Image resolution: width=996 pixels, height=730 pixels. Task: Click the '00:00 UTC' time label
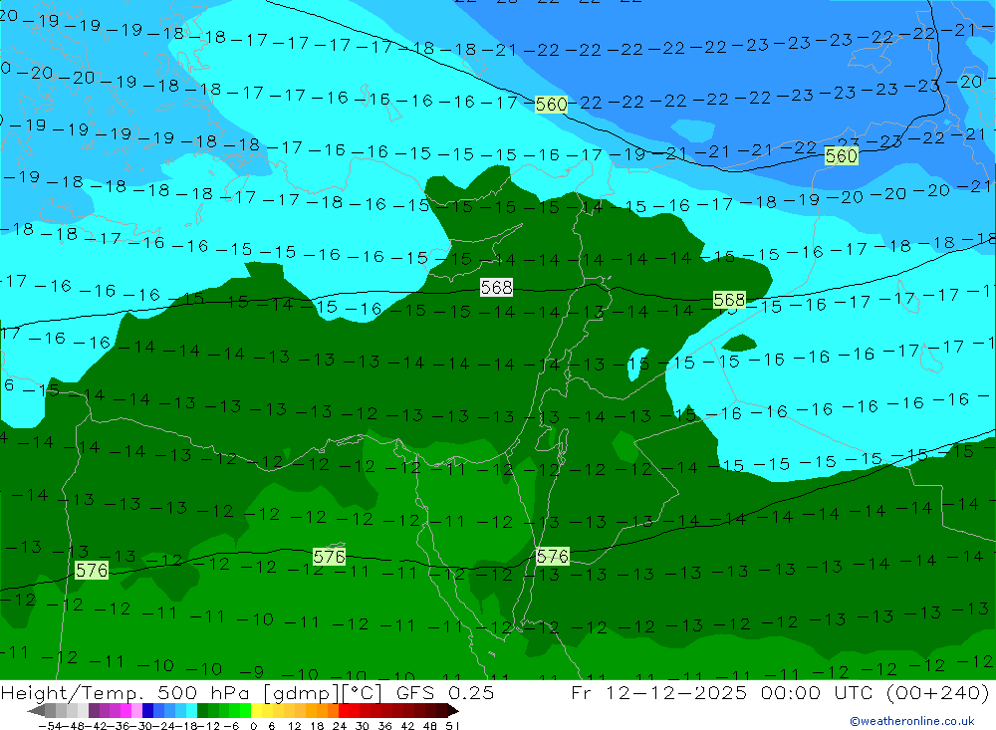click(x=818, y=692)
